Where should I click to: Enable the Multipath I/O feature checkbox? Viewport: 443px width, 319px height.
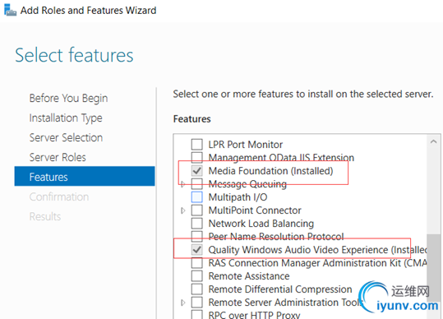[x=197, y=197]
